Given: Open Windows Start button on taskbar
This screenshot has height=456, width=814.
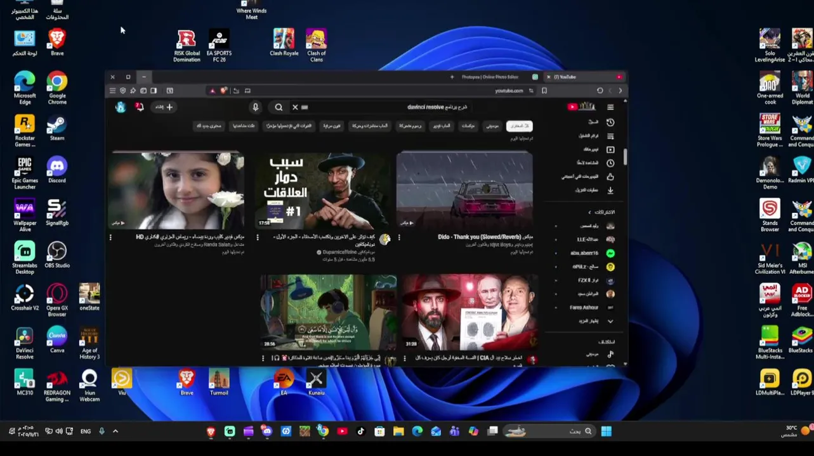Looking at the screenshot, I should (x=606, y=431).
